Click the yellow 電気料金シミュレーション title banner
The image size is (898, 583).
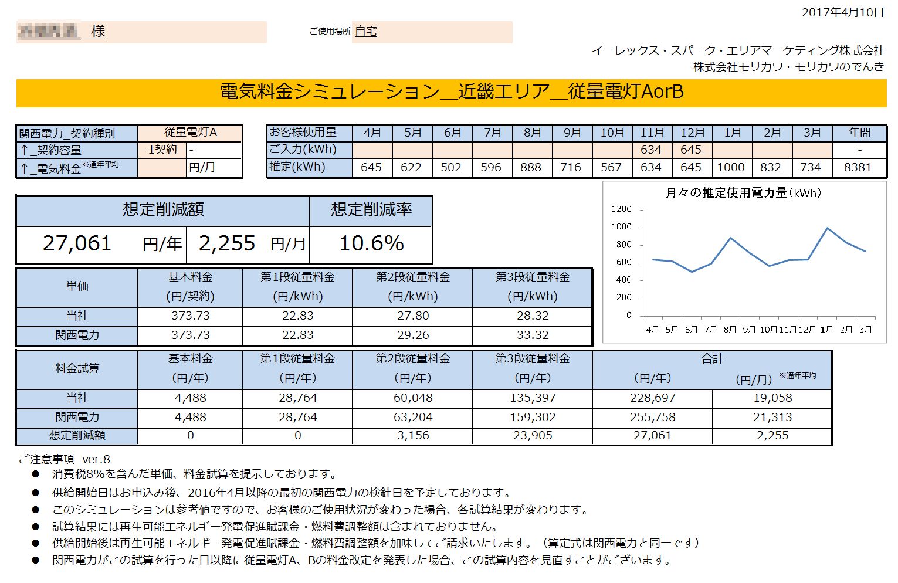451,93
